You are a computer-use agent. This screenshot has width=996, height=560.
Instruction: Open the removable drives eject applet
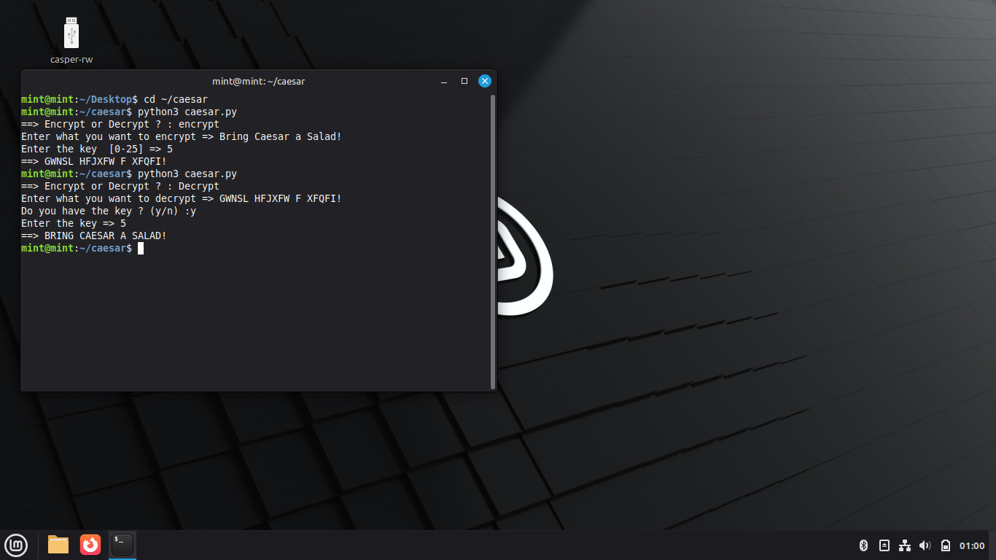884,545
